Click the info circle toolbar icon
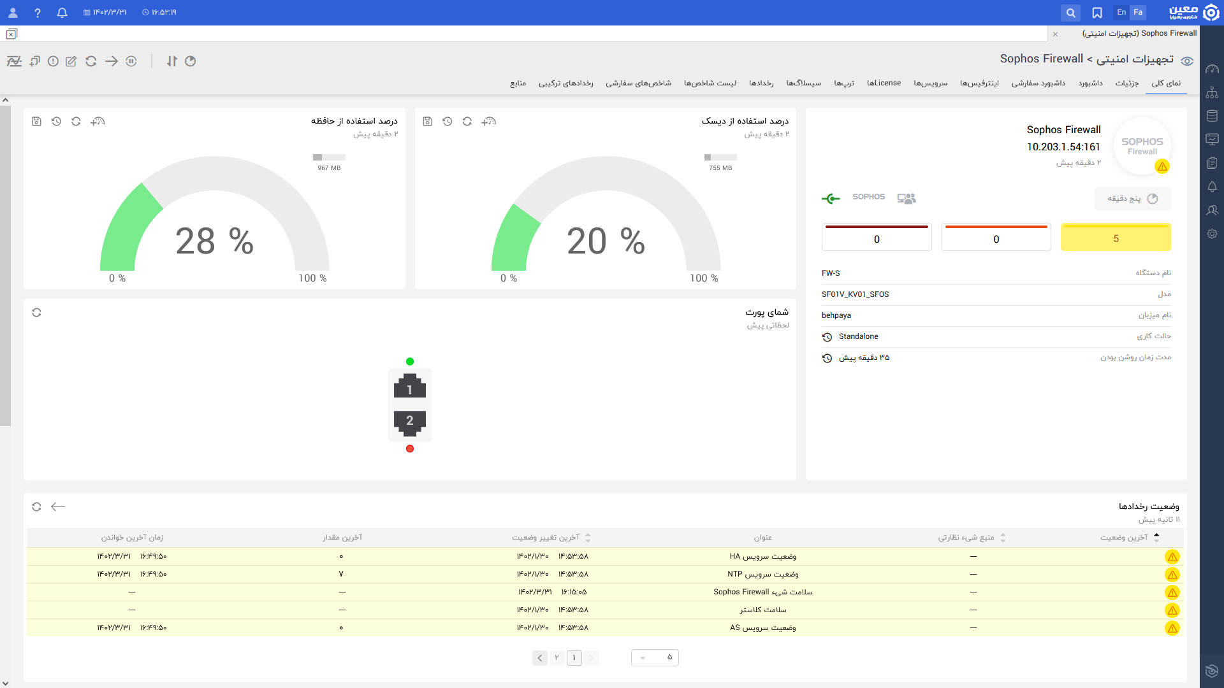The width and height of the screenshot is (1224, 688). click(53, 61)
